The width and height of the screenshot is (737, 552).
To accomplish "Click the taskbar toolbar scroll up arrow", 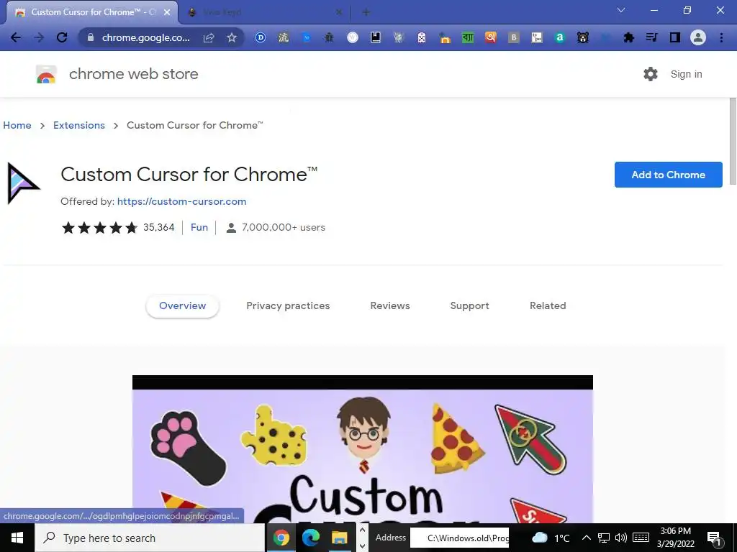I will coord(362,530).
